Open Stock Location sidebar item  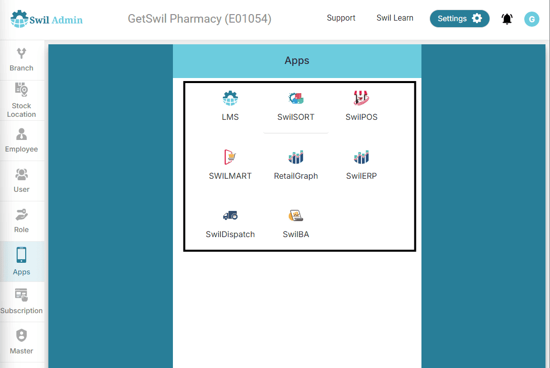pyautogui.click(x=22, y=100)
